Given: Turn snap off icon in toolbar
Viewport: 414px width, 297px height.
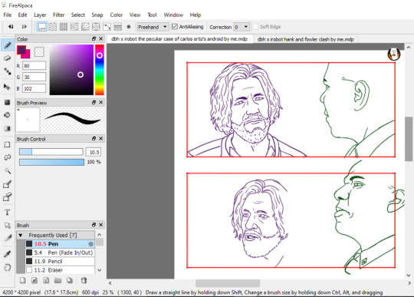Looking at the screenshot, I should pos(41,27).
